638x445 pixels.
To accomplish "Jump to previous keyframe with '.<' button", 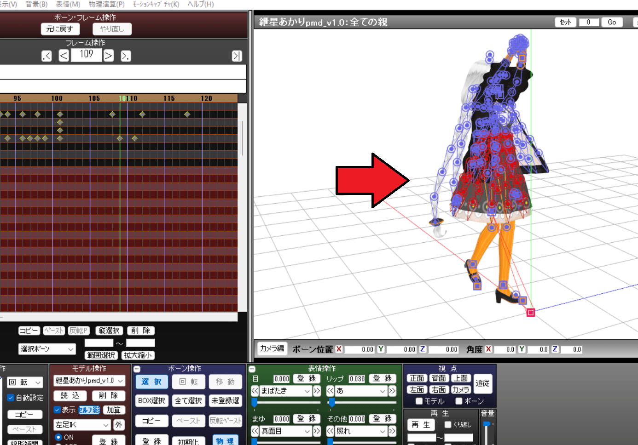I will [46, 56].
